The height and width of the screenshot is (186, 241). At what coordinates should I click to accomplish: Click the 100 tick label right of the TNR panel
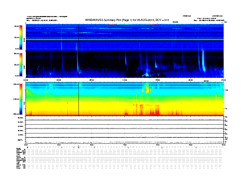226,90
